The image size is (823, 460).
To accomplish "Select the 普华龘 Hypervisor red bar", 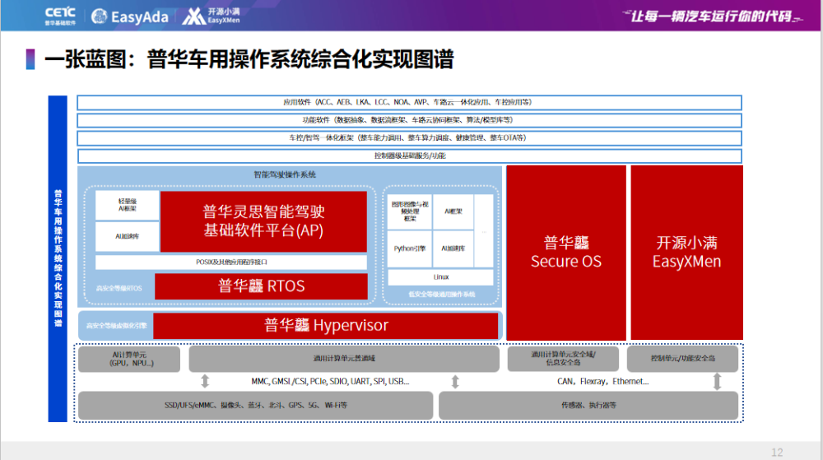I will pos(325,326).
